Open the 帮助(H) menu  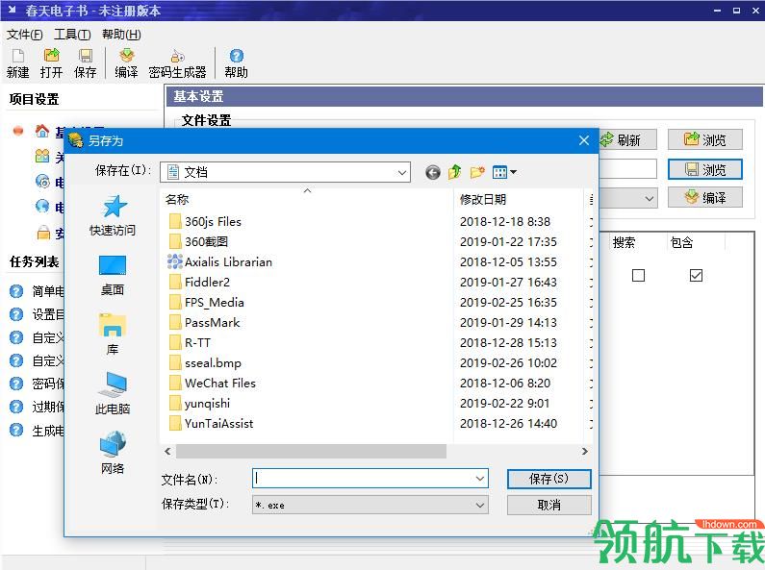(x=121, y=35)
